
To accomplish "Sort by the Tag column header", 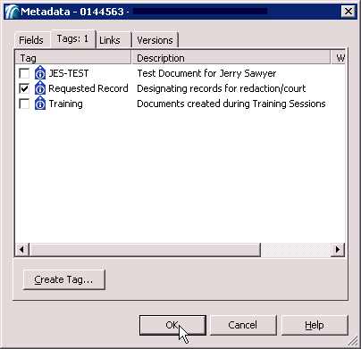I will 73,58.
